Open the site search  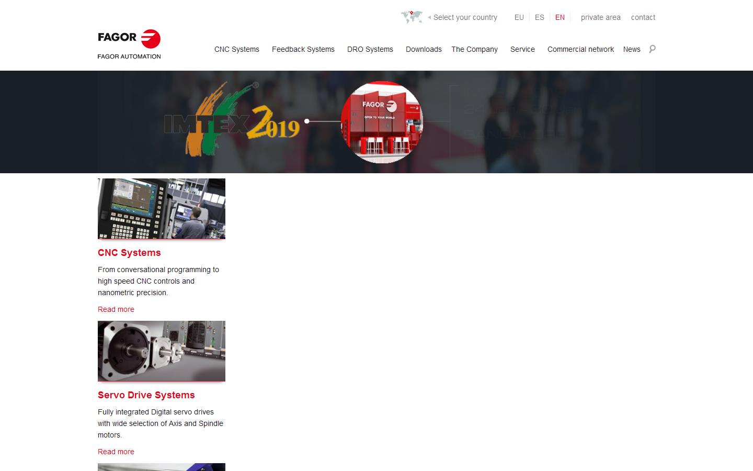[652, 49]
